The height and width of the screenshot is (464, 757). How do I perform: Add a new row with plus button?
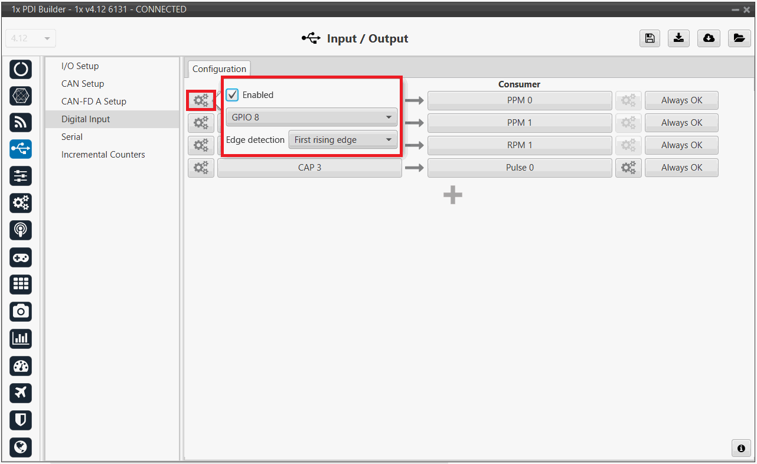pos(453,195)
